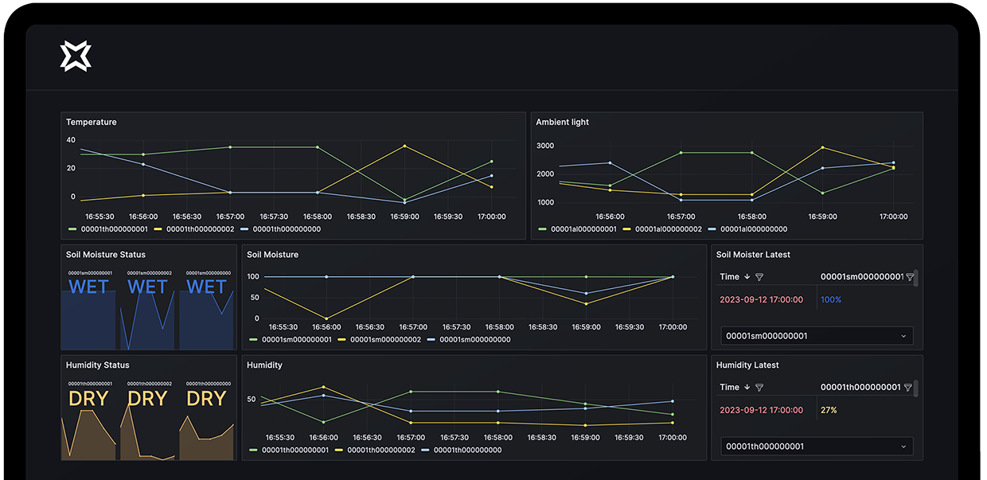Open the Temperature panel title menu

click(x=92, y=123)
